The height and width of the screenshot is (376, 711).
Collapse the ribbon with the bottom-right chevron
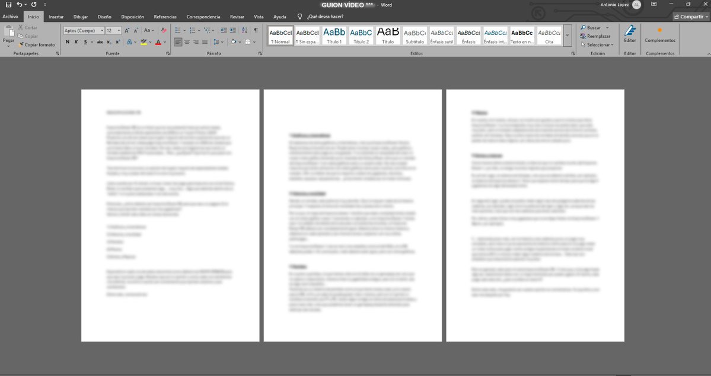click(708, 54)
